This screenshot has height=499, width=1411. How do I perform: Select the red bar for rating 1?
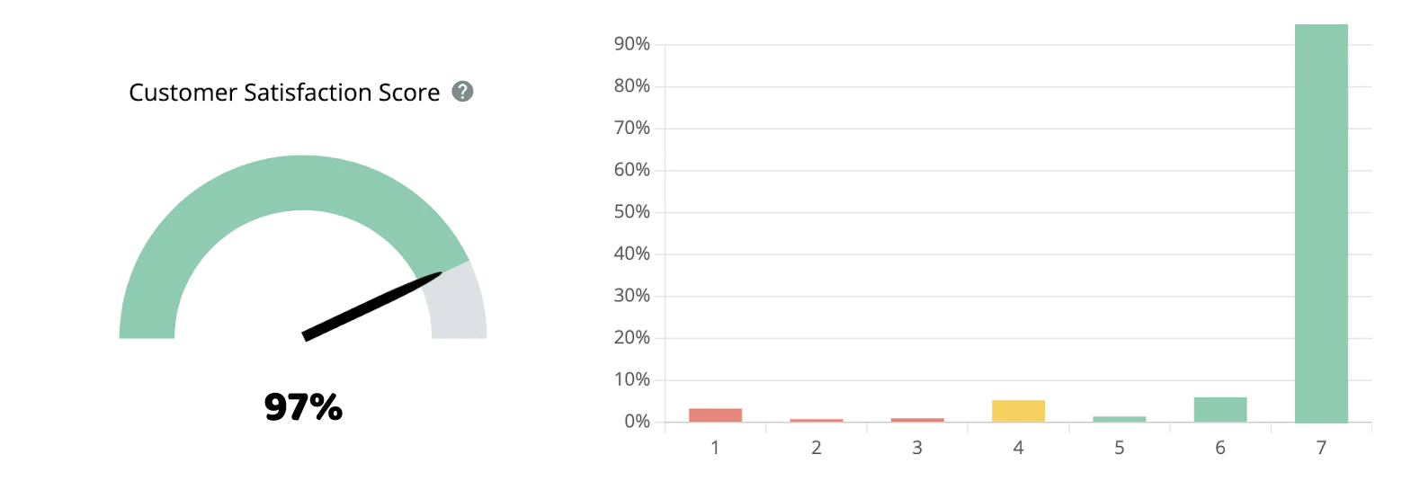(x=715, y=415)
